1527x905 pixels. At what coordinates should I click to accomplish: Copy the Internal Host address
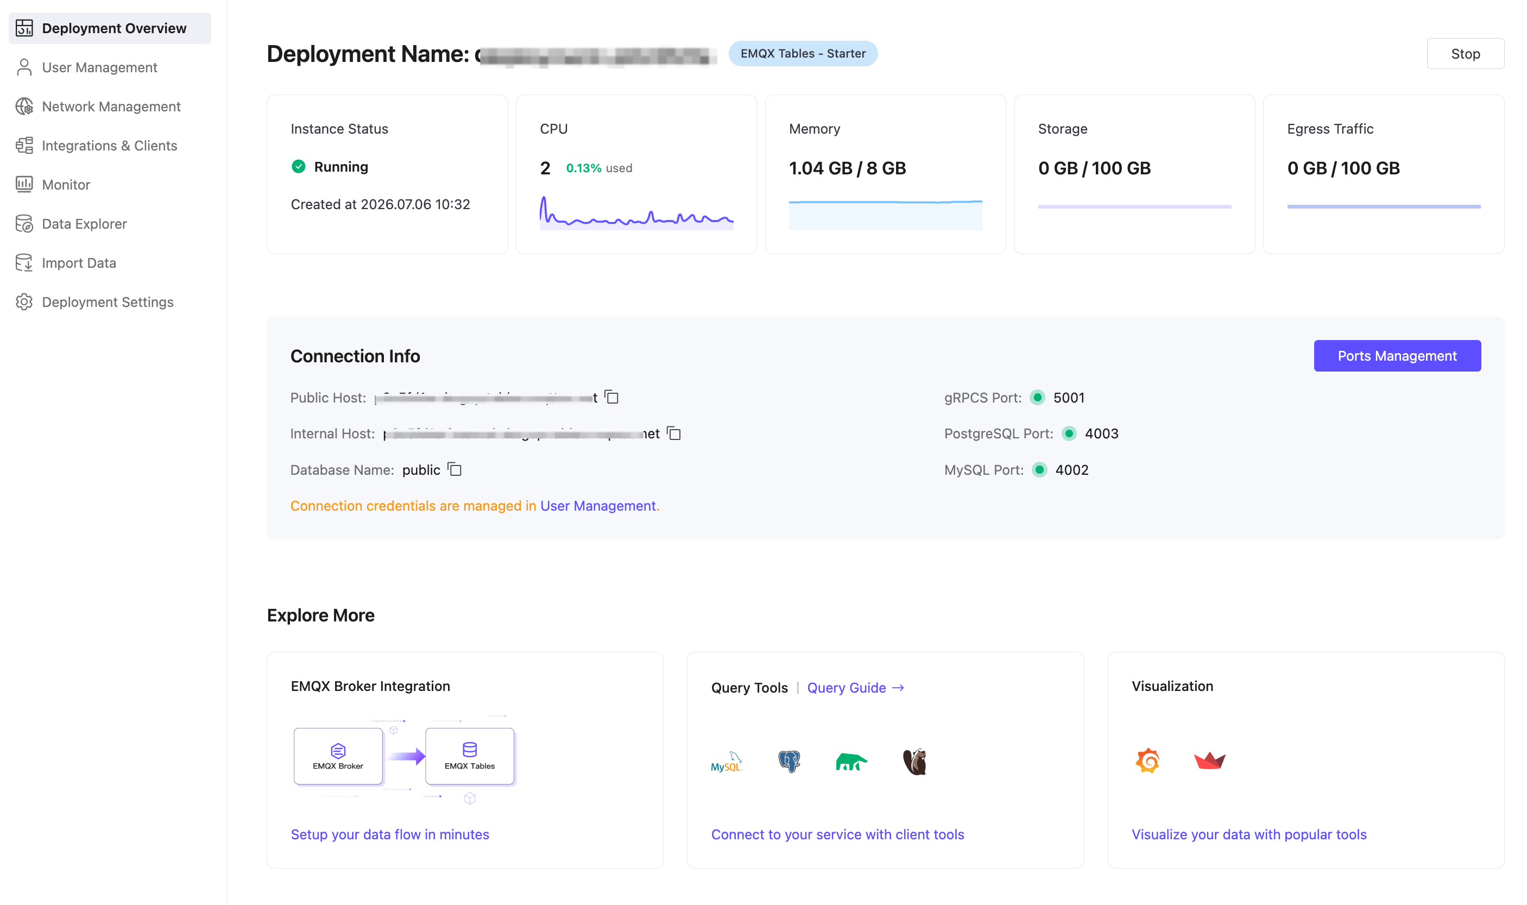pos(673,433)
